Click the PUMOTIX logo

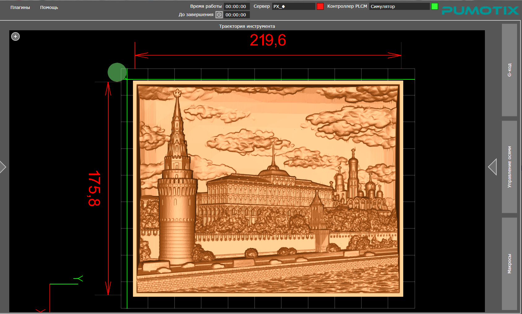[x=480, y=10]
